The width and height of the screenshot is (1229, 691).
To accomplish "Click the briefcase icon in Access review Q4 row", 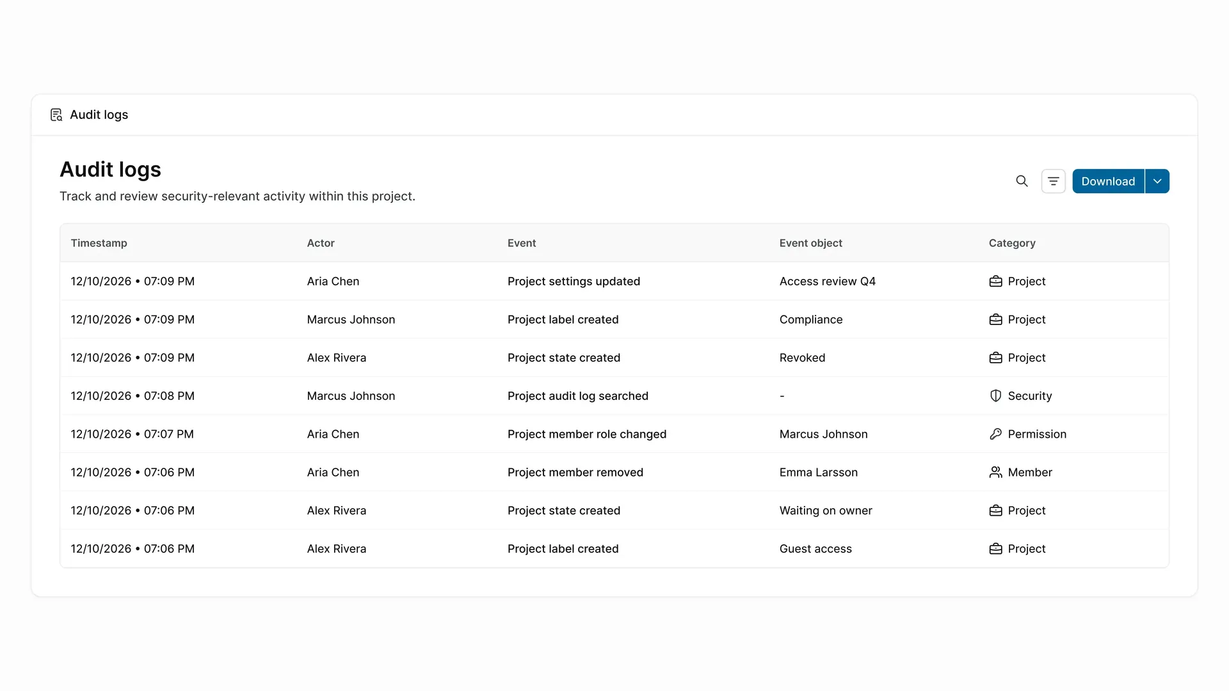I will 995,282.
